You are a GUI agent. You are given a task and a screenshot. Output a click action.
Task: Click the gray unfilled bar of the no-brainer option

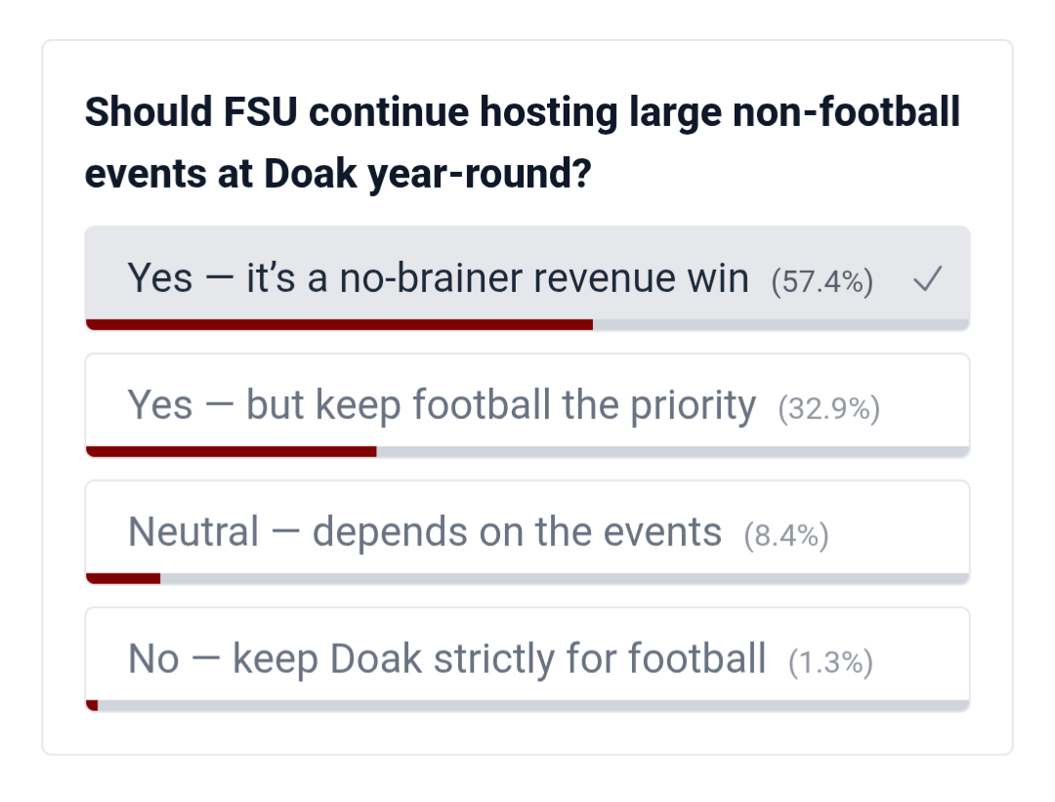coord(781,324)
